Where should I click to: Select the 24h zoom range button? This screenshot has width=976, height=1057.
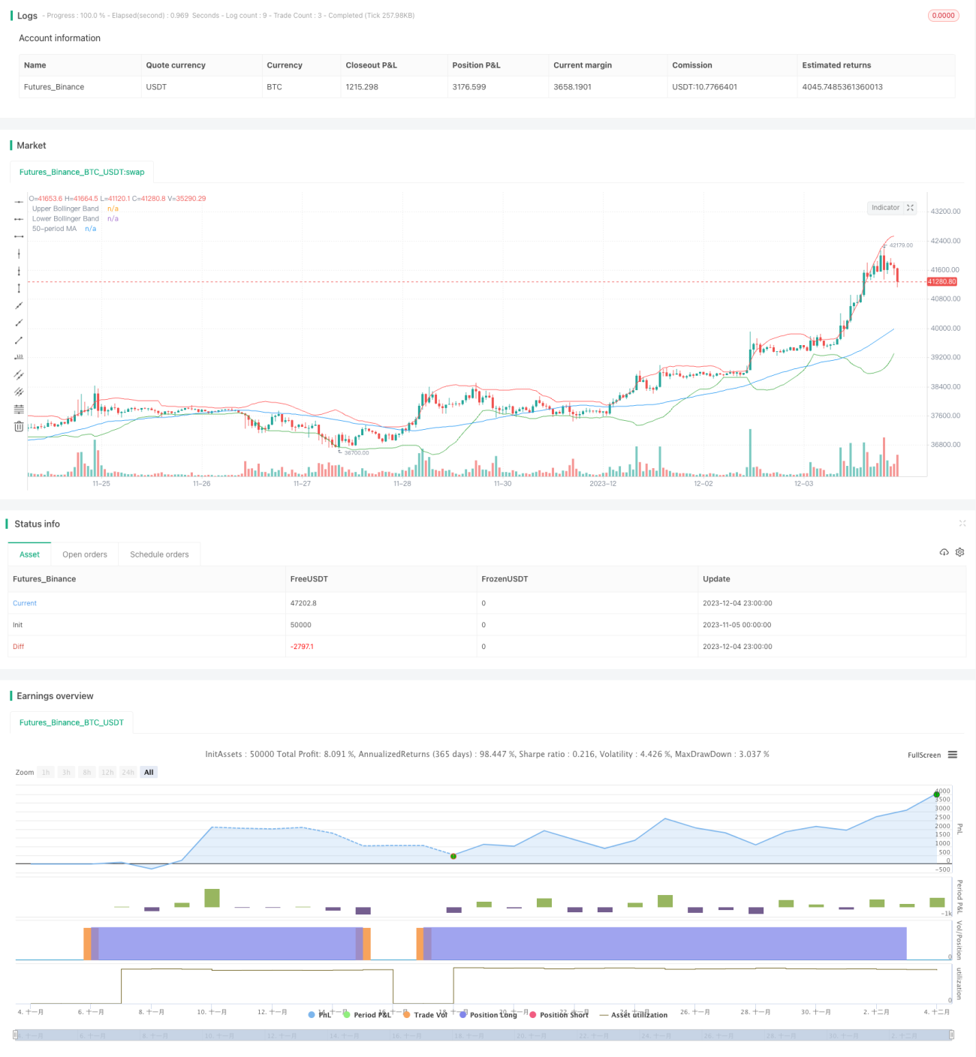[128, 772]
